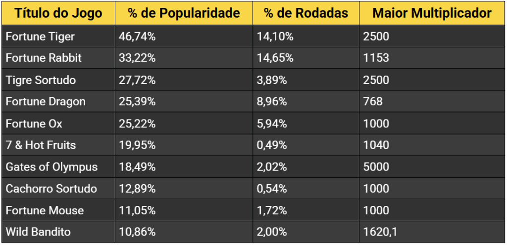The width and height of the screenshot is (507, 245).
Task: Select the 46,74% popularity value
Action: click(138, 36)
